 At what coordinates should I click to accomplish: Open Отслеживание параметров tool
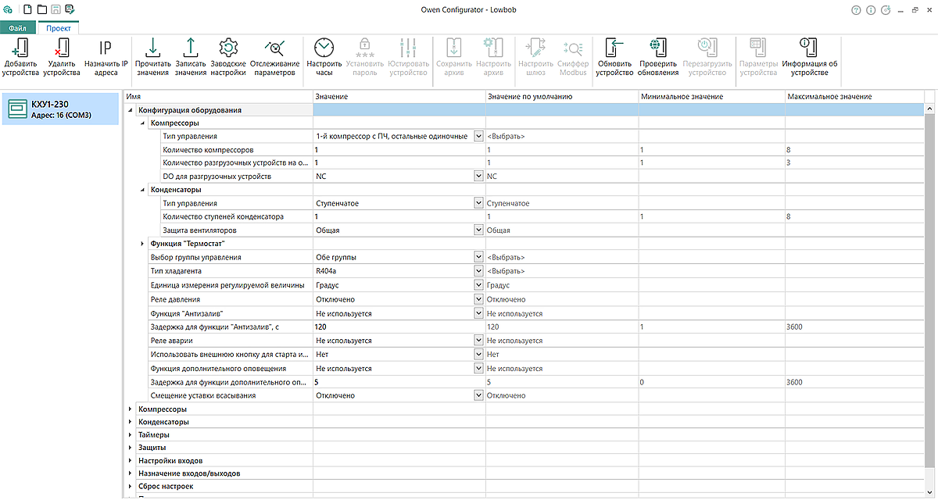point(274,57)
